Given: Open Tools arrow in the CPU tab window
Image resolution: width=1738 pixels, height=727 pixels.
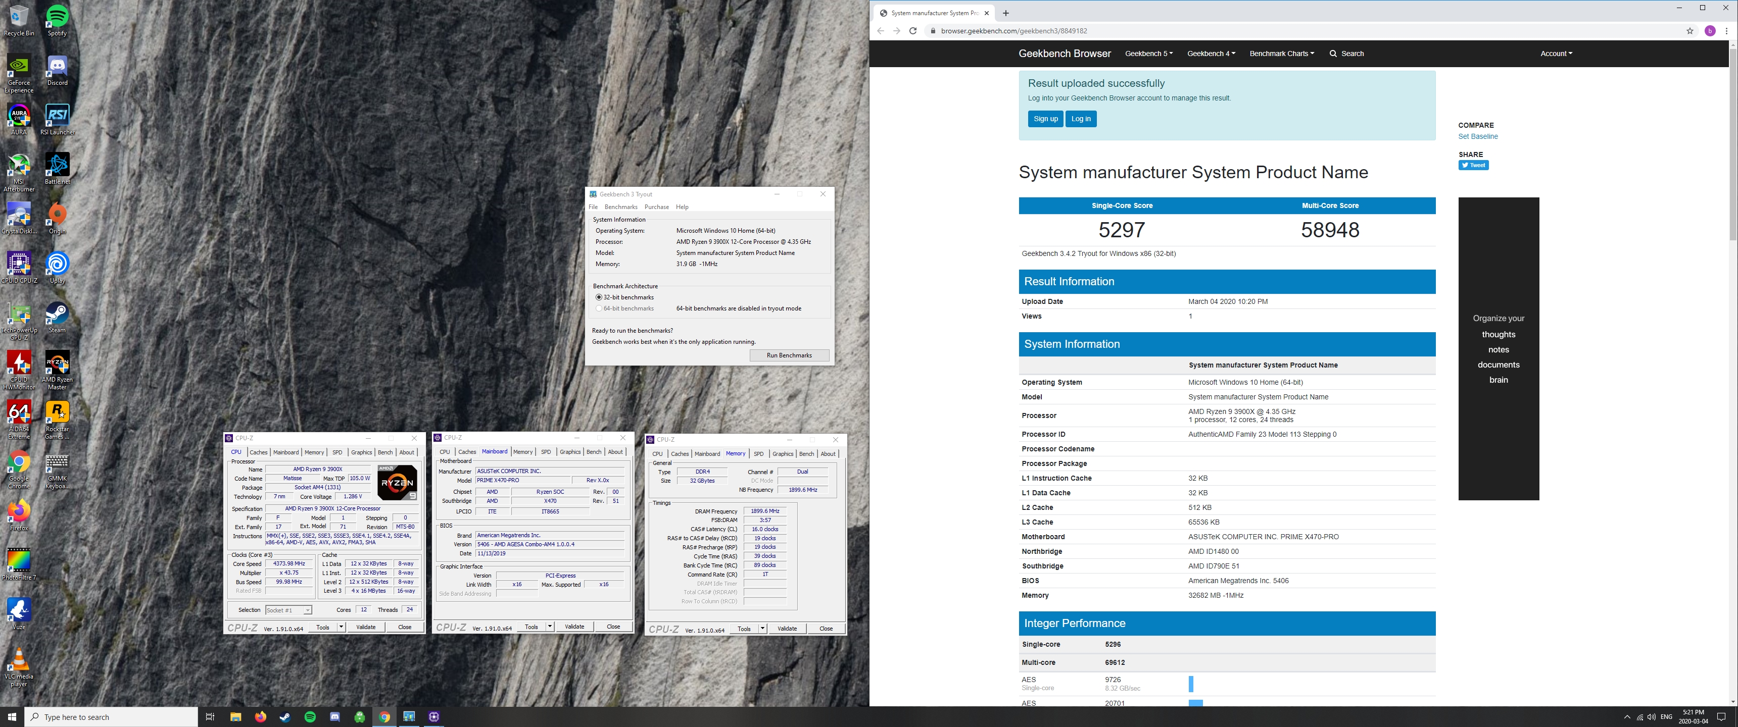Looking at the screenshot, I should (x=342, y=627).
